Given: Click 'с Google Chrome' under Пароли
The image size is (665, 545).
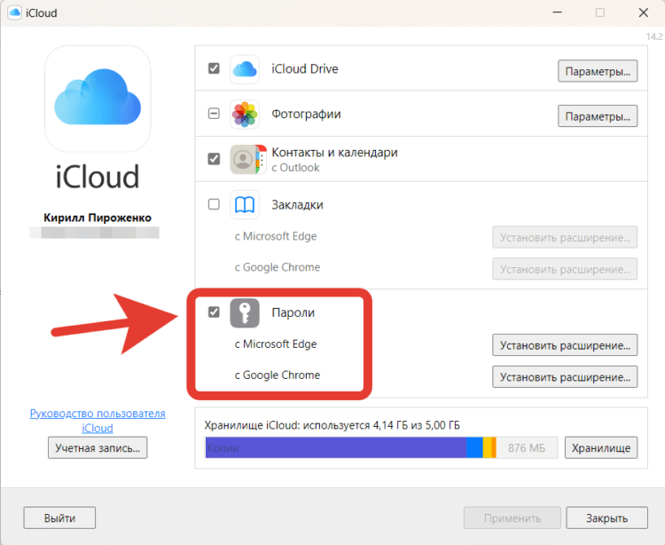Looking at the screenshot, I should (278, 375).
